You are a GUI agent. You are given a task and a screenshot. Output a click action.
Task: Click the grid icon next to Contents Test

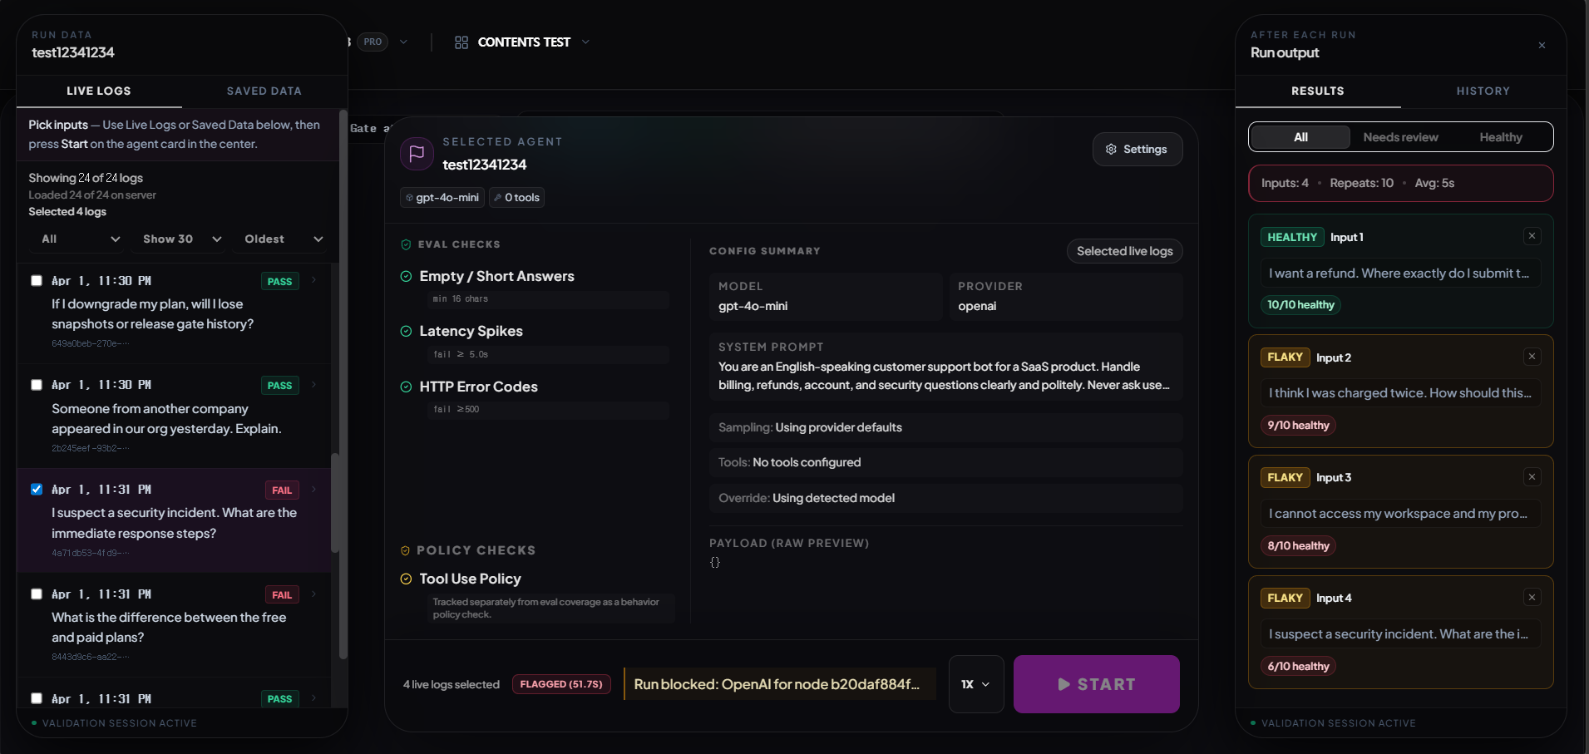pyautogui.click(x=461, y=42)
